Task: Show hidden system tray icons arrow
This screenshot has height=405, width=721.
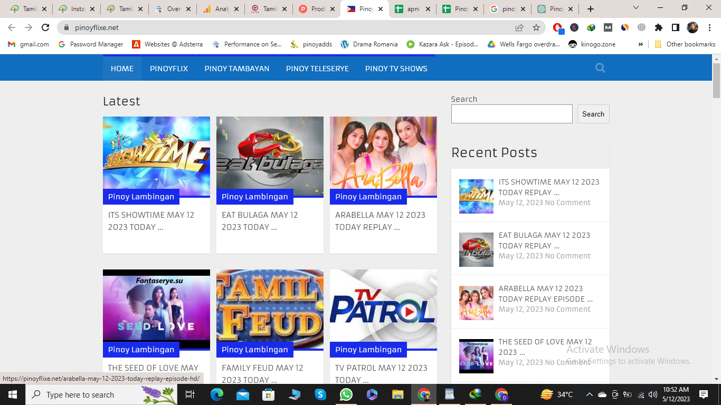Action: [589, 394]
